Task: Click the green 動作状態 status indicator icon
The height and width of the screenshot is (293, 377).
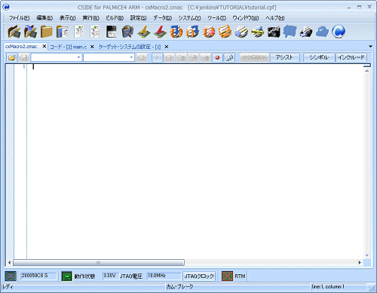Action: pyautogui.click(x=67, y=276)
